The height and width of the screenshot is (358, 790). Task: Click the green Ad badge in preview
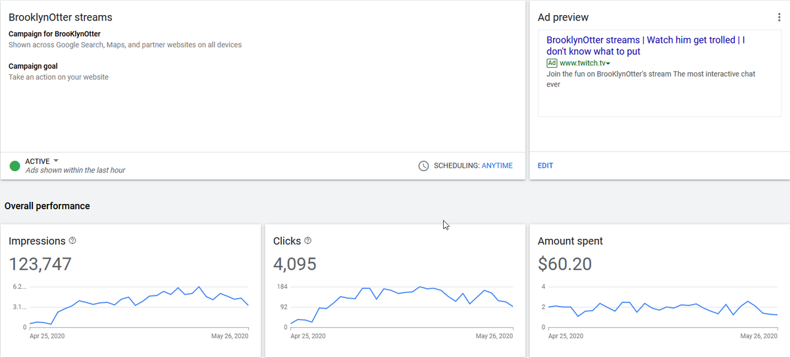point(552,63)
